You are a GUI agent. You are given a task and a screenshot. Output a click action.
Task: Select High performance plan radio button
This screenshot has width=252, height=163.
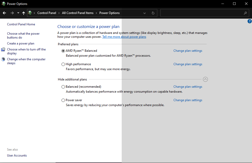pyautogui.click(x=63, y=64)
